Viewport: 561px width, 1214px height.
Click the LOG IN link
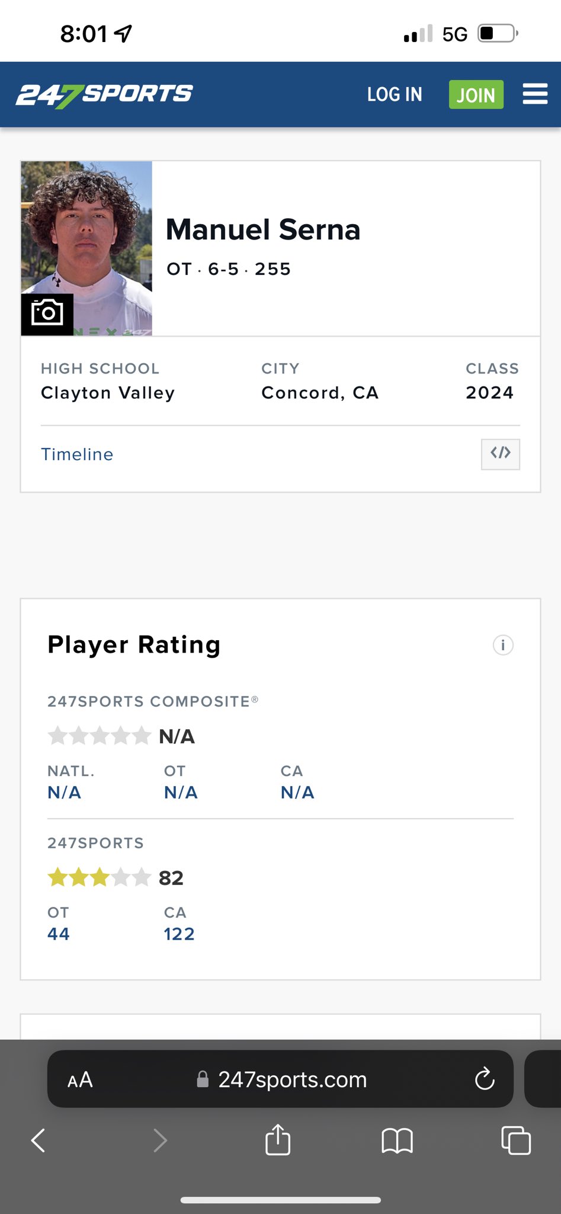pos(395,95)
